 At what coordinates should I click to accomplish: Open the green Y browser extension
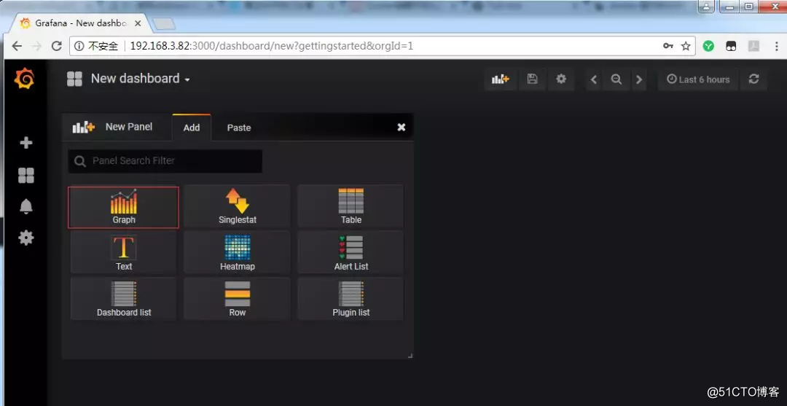(x=708, y=46)
